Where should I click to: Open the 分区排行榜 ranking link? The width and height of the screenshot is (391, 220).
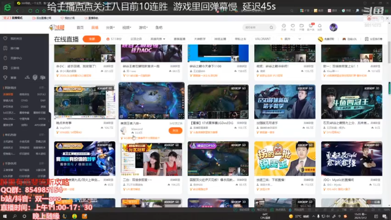pos(373,39)
